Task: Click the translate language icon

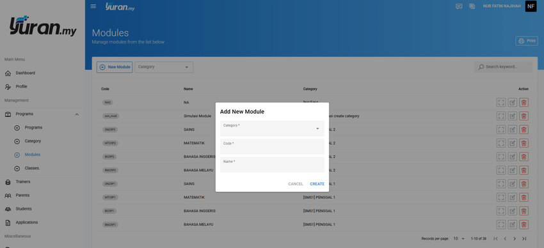Action: [472, 6]
